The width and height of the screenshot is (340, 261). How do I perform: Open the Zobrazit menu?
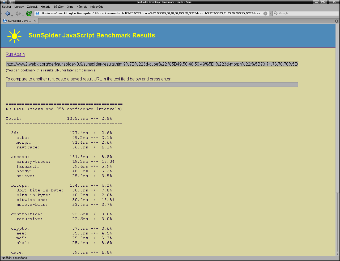coord(32,7)
